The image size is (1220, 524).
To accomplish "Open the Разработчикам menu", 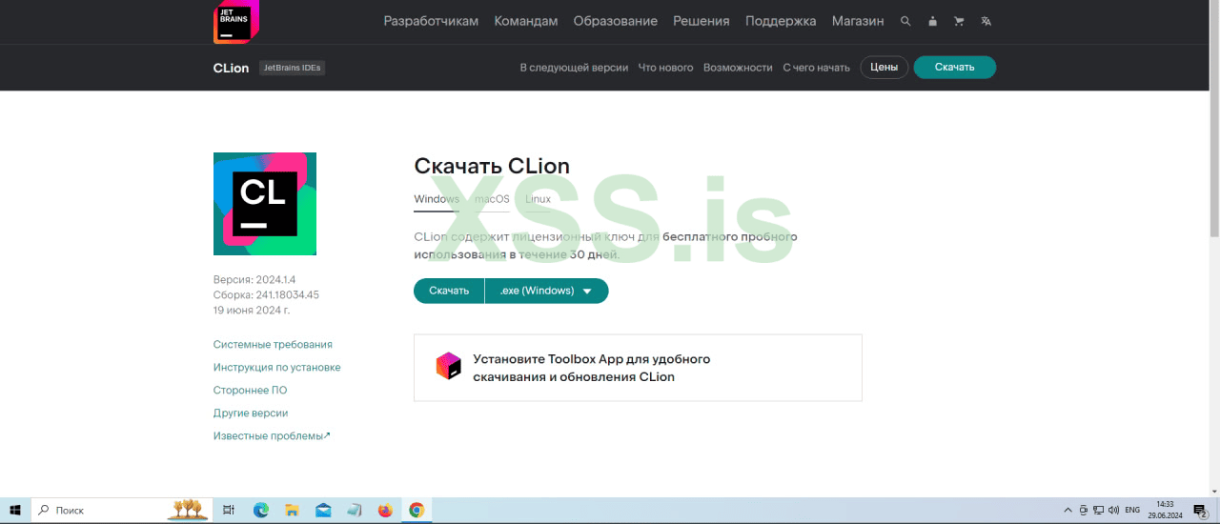I will (x=431, y=21).
